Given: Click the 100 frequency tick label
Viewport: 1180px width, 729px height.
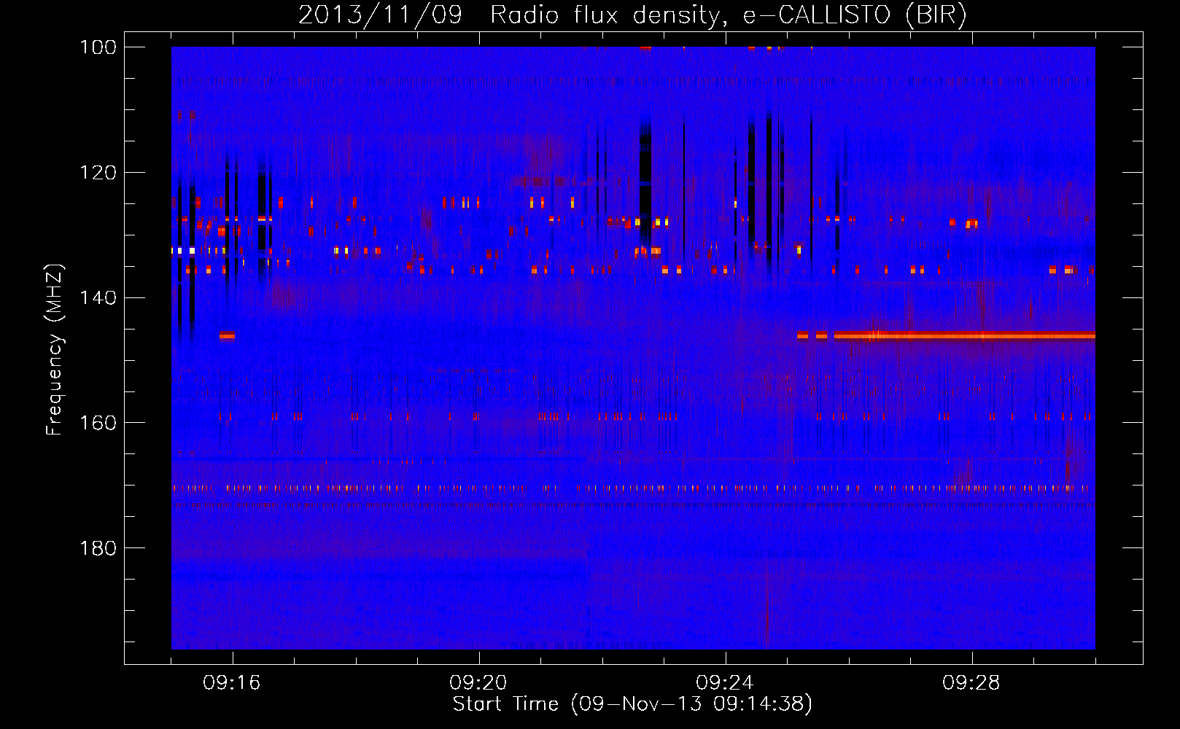Looking at the screenshot, I should pos(98,47).
